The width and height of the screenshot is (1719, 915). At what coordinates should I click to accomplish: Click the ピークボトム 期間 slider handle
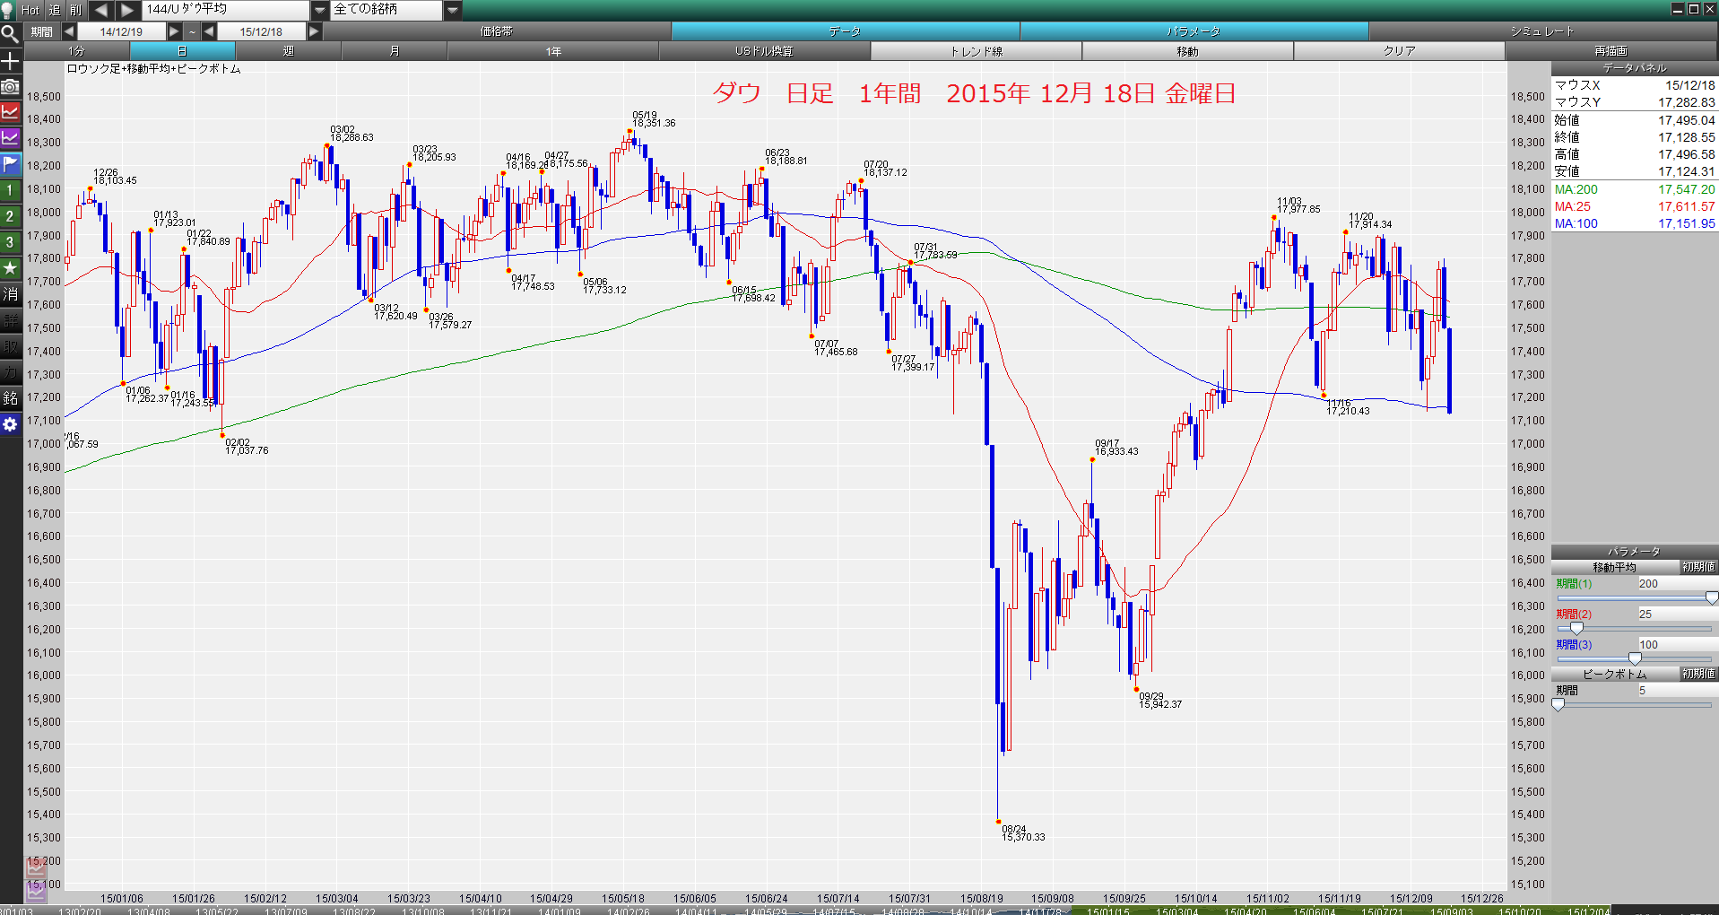pos(1558,704)
